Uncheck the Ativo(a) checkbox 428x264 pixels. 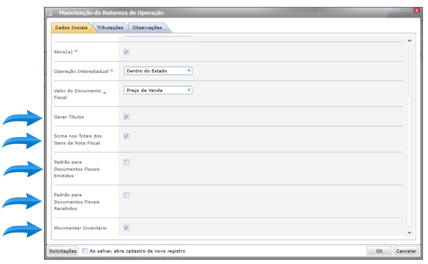tap(126, 52)
